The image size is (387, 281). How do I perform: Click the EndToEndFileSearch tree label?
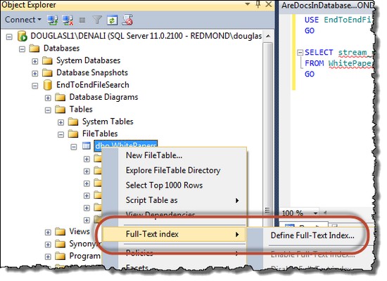click(x=93, y=85)
